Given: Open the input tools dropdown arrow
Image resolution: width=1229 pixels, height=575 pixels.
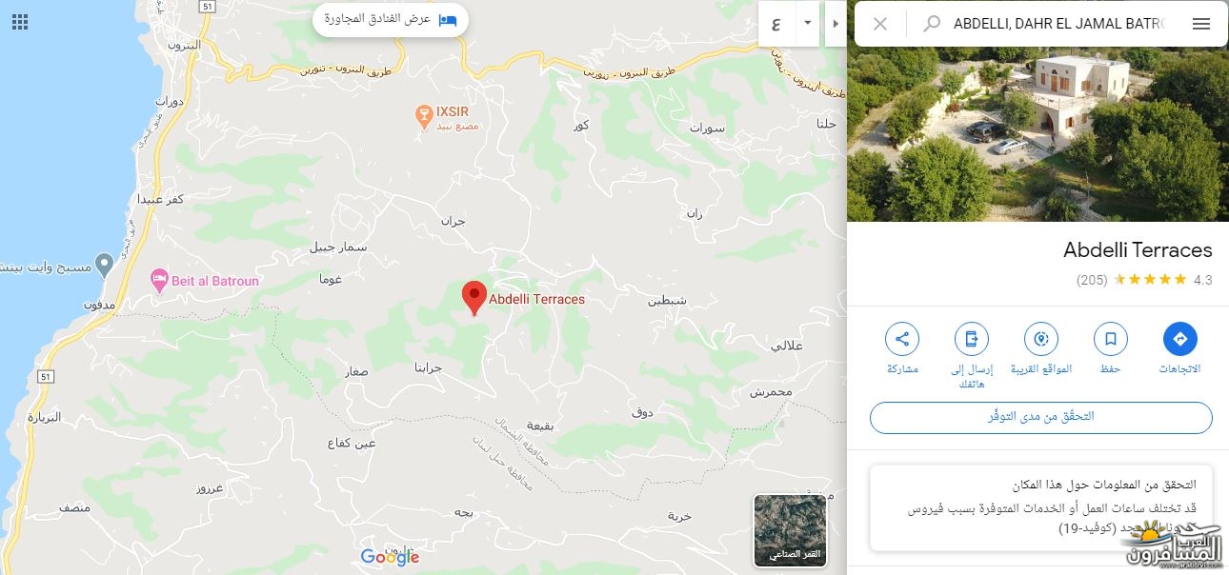Looking at the screenshot, I should point(808,24).
